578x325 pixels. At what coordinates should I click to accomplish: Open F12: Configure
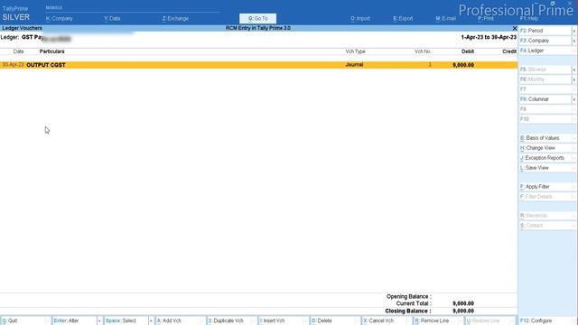click(546, 320)
